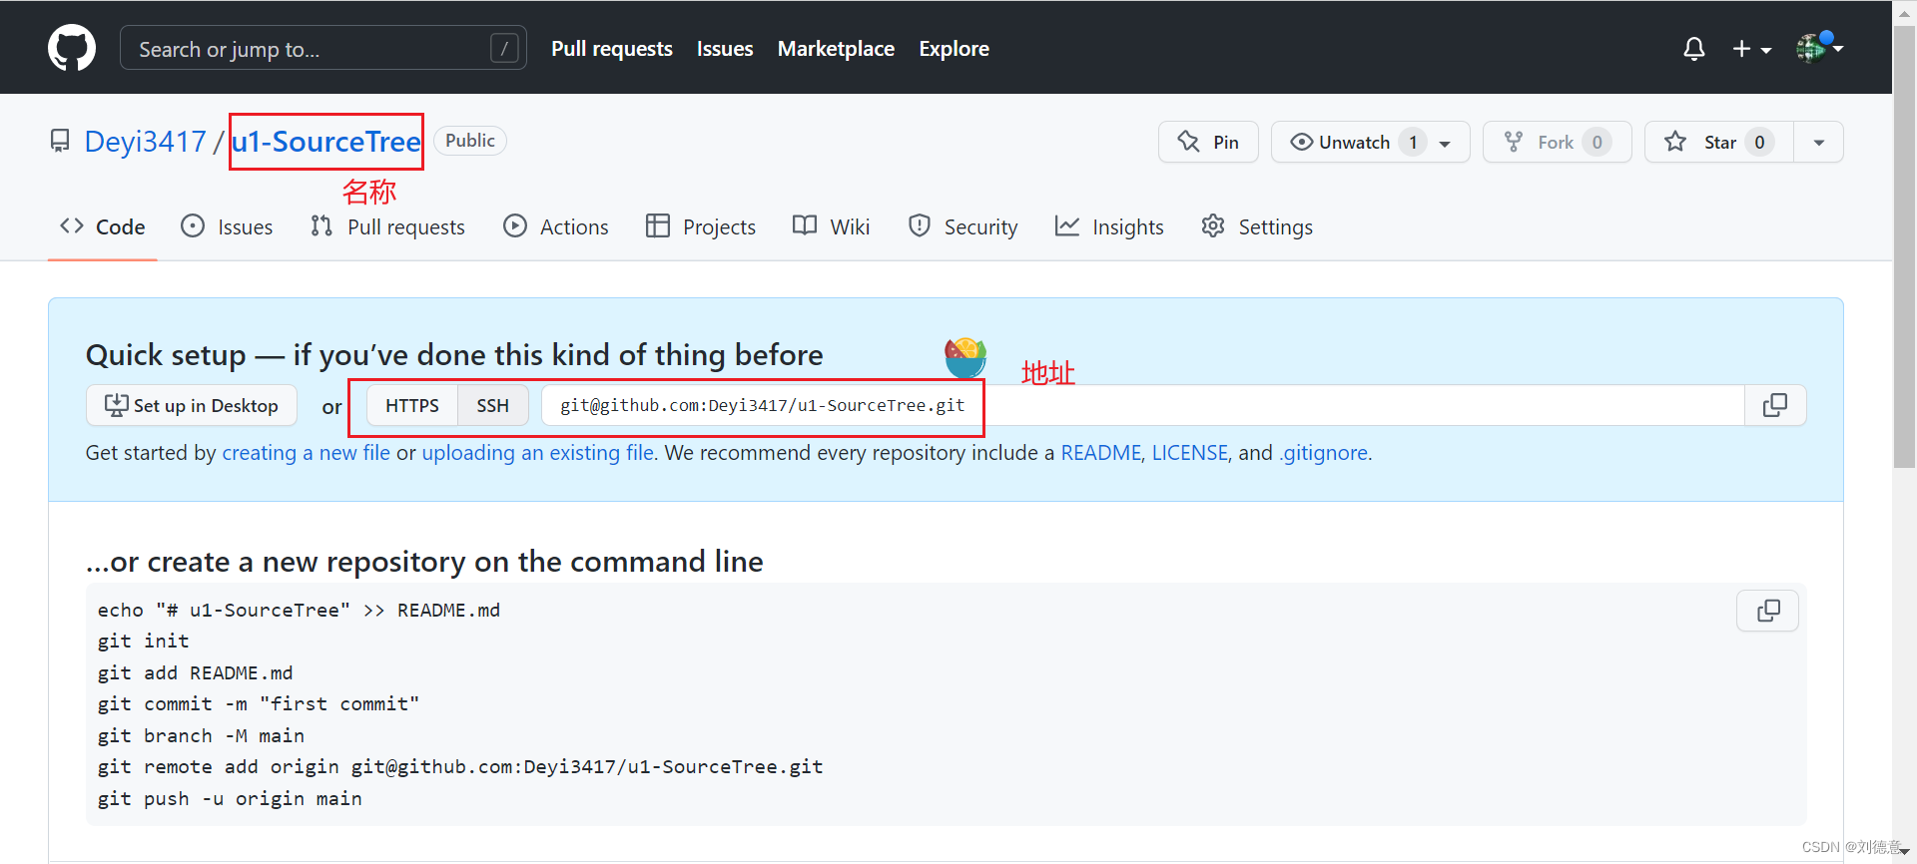Click the Star count badge
This screenshot has height=864, width=1917.
click(1759, 142)
